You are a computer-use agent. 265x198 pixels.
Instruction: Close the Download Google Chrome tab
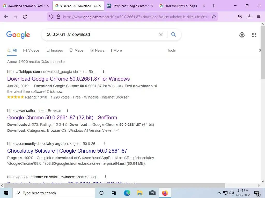click(152, 6)
